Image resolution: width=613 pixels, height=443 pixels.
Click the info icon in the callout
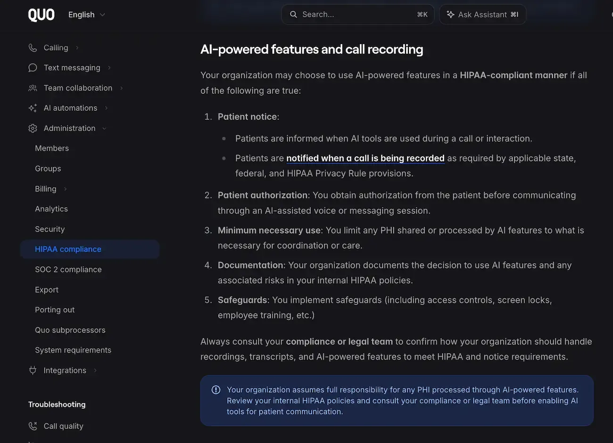(x=216, y=390)
